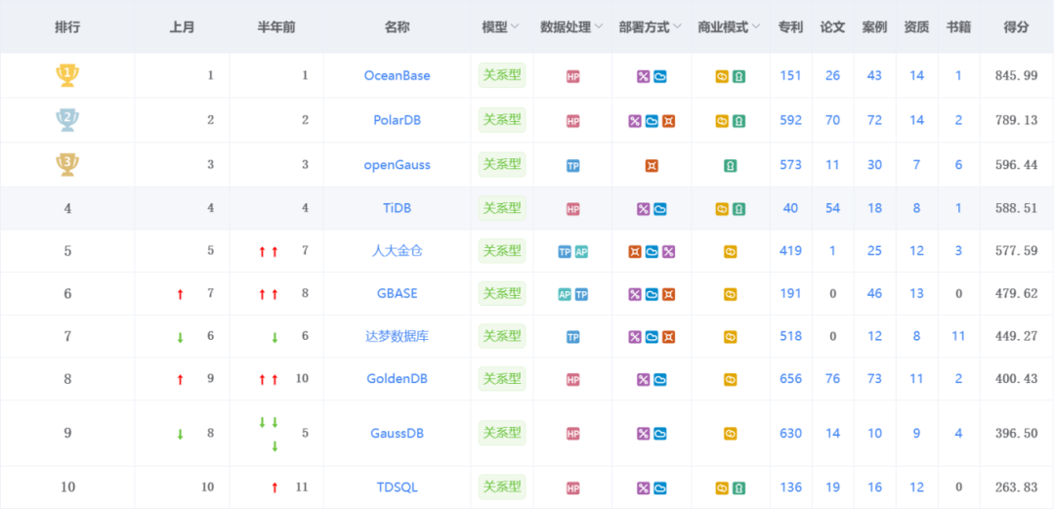Click the HP data-processing badge in the OceanBase row
The image size is (1055, 509).
[572, 77]
